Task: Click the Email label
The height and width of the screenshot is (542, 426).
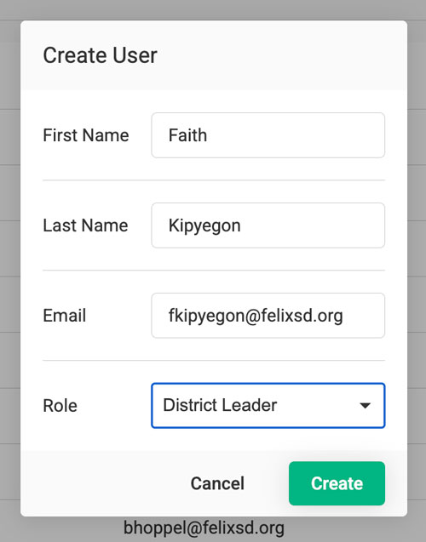Action: (65, 316)
